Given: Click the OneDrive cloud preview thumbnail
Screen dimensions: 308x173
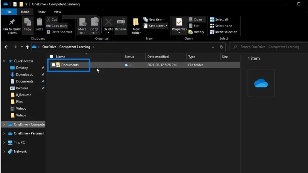Looking at the screenshot, I should pos(261,83).
